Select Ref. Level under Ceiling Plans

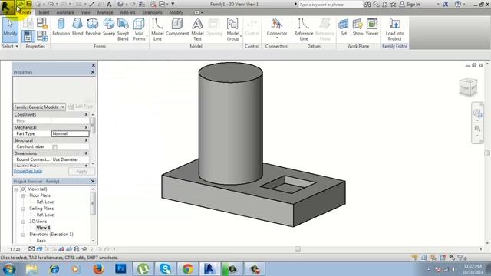click(x=45, y=215)
